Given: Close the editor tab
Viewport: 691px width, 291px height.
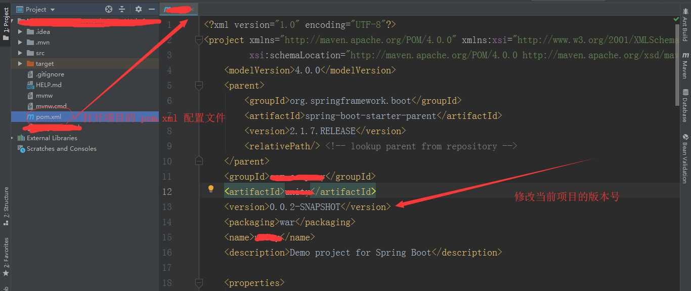Looking at the screenshot, I should 192,10.
